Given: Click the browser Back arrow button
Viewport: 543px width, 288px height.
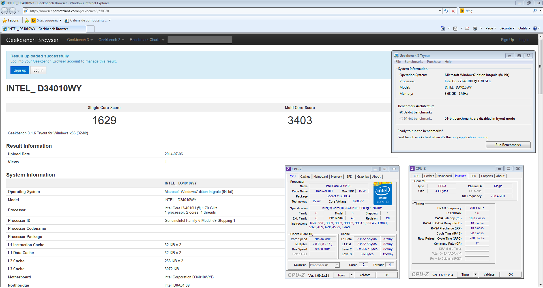Looking at the screenshot, I should tap(5, 11).
